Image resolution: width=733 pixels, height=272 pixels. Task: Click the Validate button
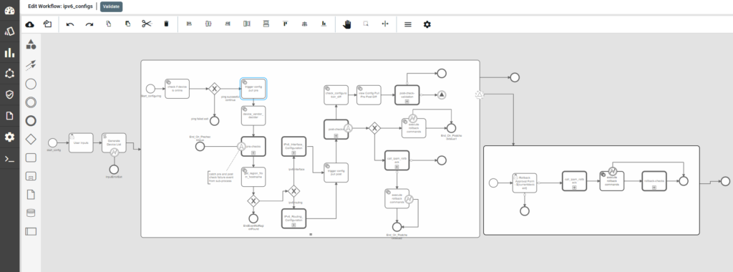tap(111, 6)
